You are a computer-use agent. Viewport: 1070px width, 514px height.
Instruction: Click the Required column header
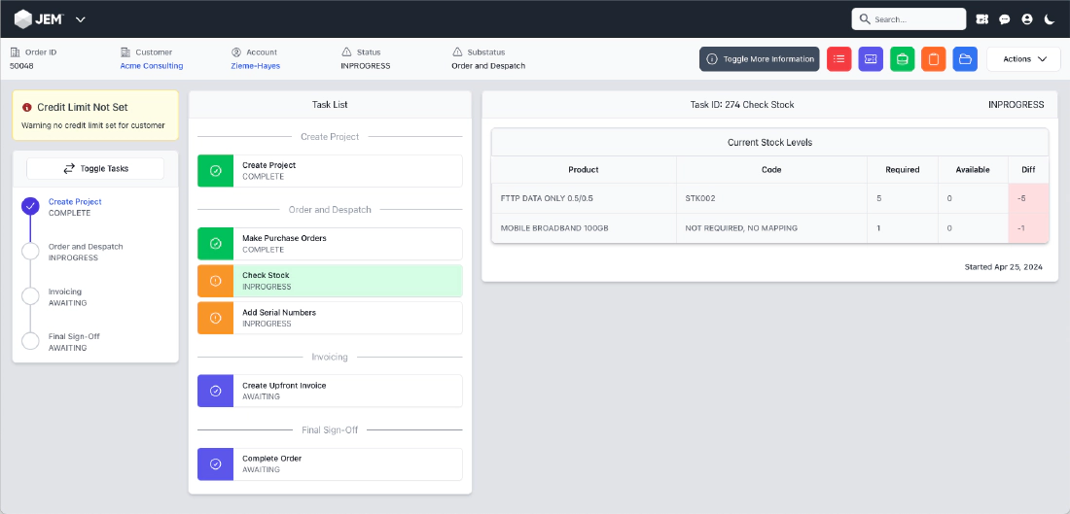pyautogui.click(x=903, y=170)
